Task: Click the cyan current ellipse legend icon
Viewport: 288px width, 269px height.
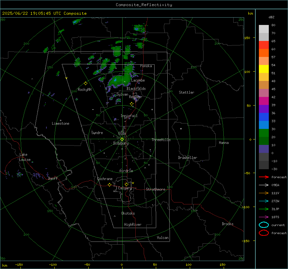Action: click(264, 225)
